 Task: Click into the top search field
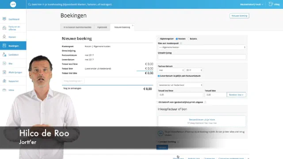(72, 4)
